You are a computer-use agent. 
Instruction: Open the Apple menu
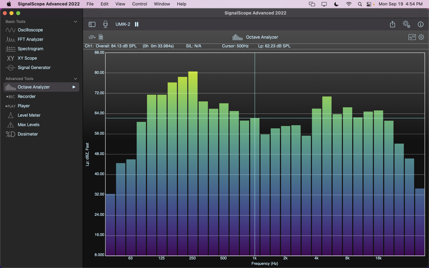(x=9, y=4)
